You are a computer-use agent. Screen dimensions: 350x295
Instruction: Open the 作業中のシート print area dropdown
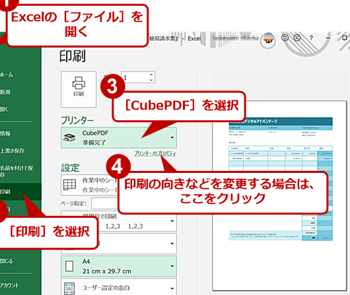(90, 185)
